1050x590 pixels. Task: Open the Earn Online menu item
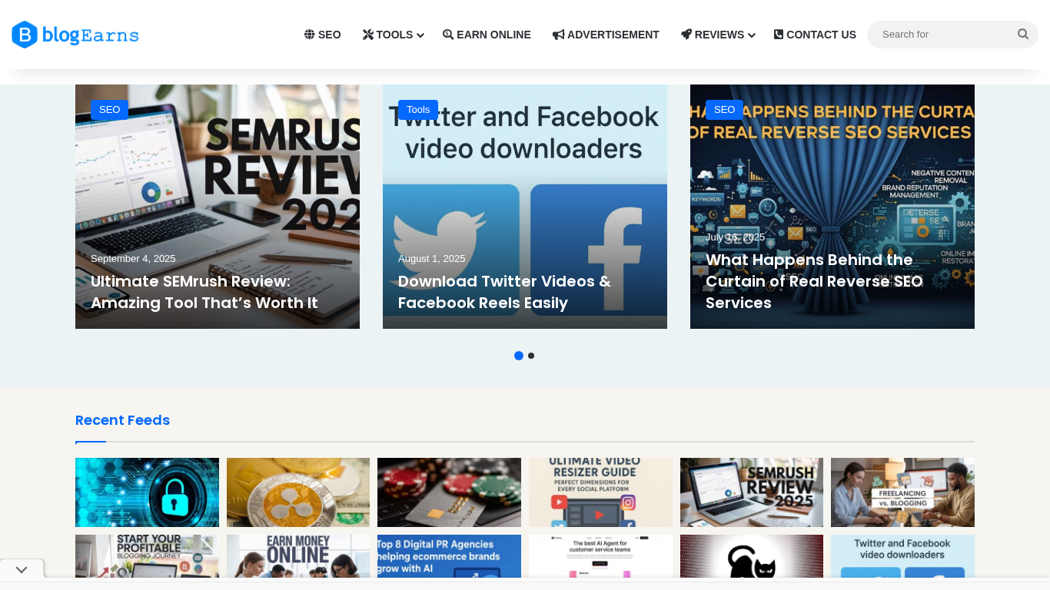coord(487,35)
